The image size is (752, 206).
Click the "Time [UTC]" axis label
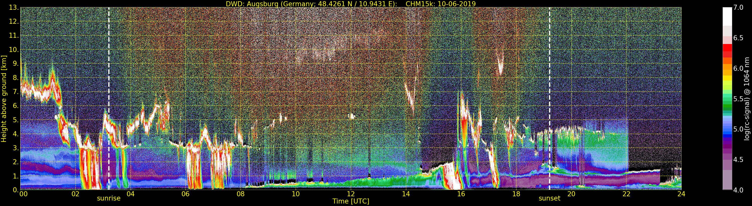click(x=351, y=201)
